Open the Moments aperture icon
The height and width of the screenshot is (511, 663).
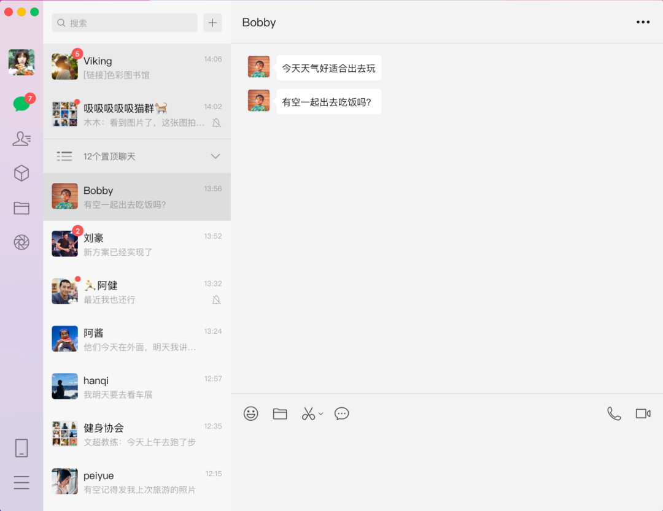tap(21, 242)
